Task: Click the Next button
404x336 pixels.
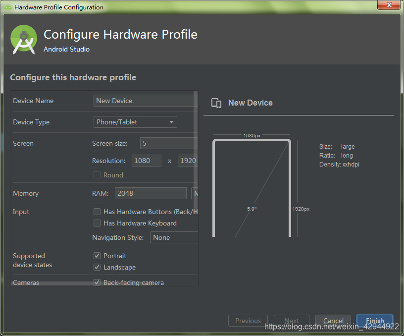Action: (x=292, y=321)
